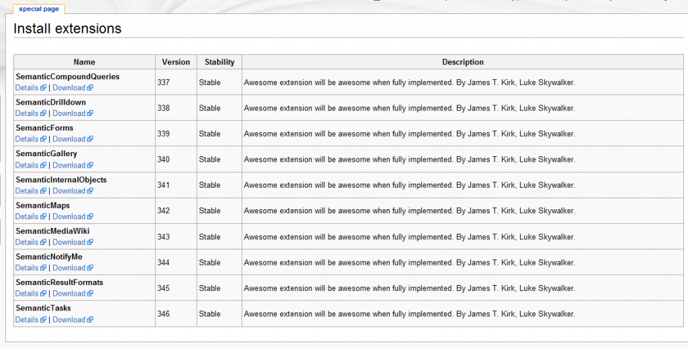Click the Stability column header

(220, 62)
